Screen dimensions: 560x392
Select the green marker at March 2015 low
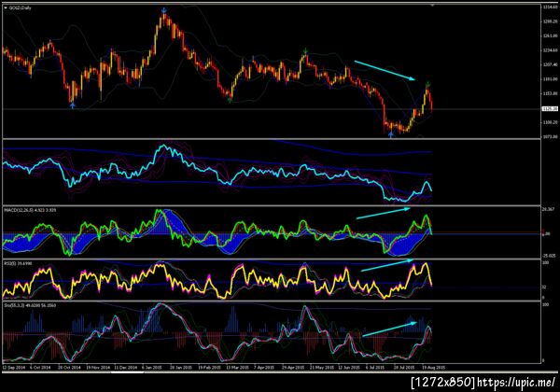(x=230, y=101)
